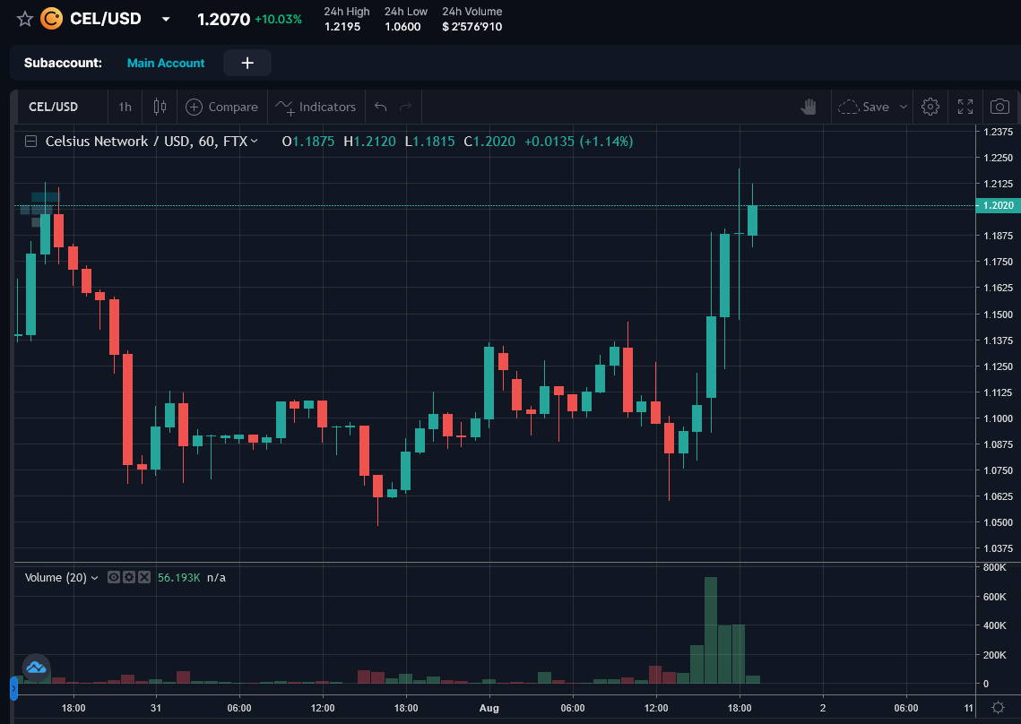This screenshot has width=1021, height=724.
Task: Click the 24h Low value 1.0600
Action: [x=402, y=27]
